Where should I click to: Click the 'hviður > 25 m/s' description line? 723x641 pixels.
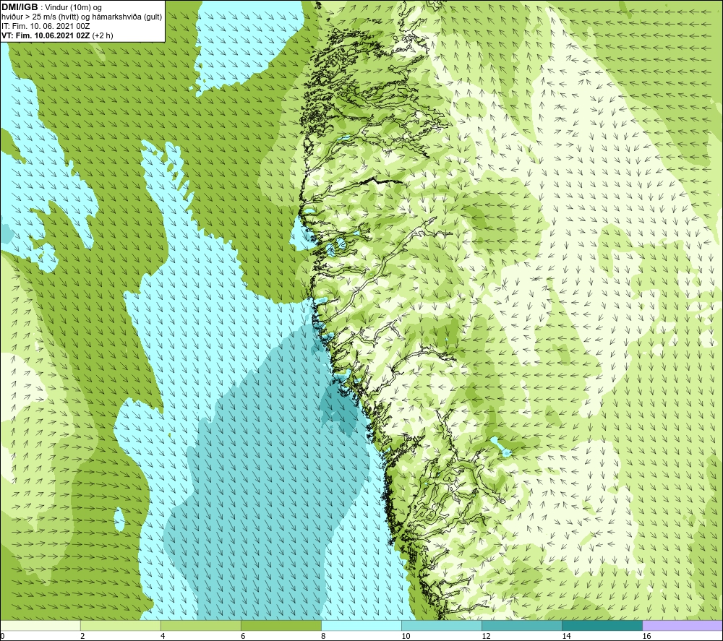[82, 17]
